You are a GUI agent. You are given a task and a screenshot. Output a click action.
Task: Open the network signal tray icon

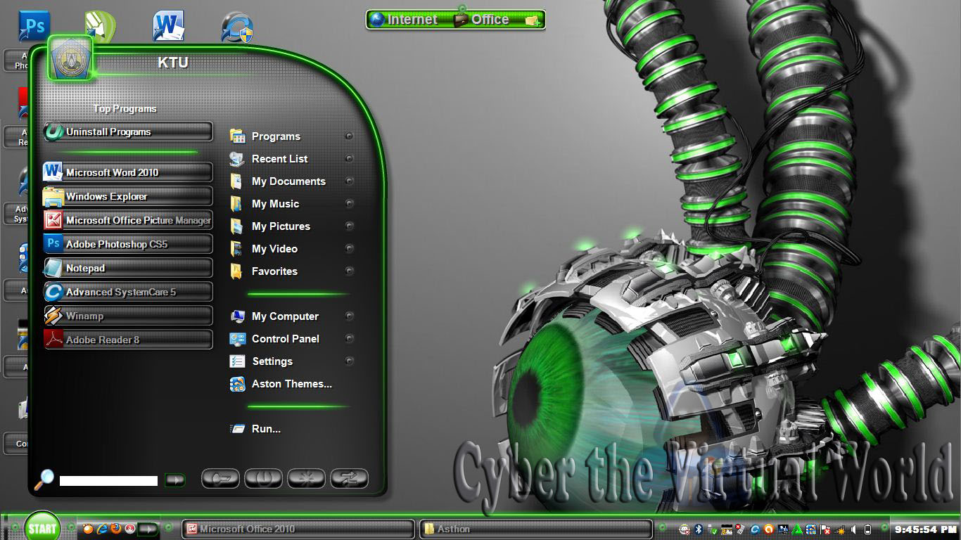tap(839, 529)
